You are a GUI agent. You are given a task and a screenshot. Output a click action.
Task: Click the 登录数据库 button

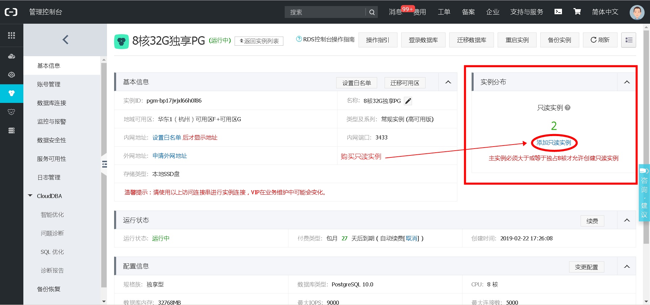[423, 40]
